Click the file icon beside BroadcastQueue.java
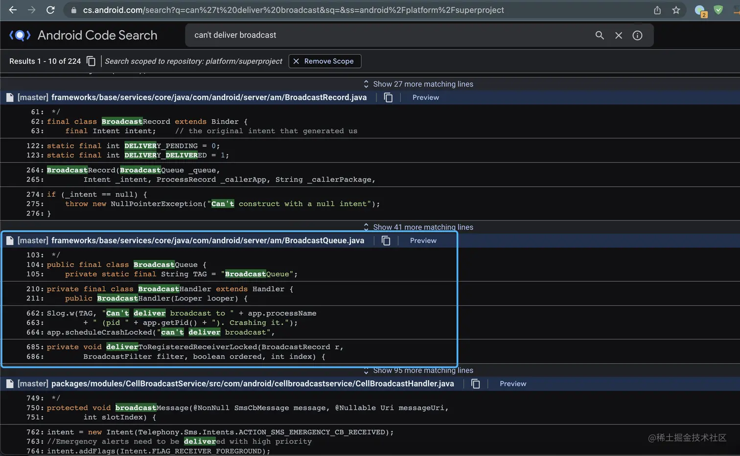This screenshot has width=740, height=456. tap(10, 240)
